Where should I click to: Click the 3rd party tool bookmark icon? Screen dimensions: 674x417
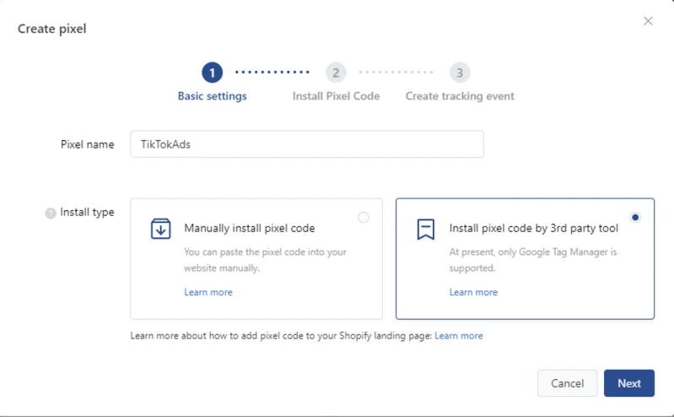pyautogui.click(x=426, y=229)
